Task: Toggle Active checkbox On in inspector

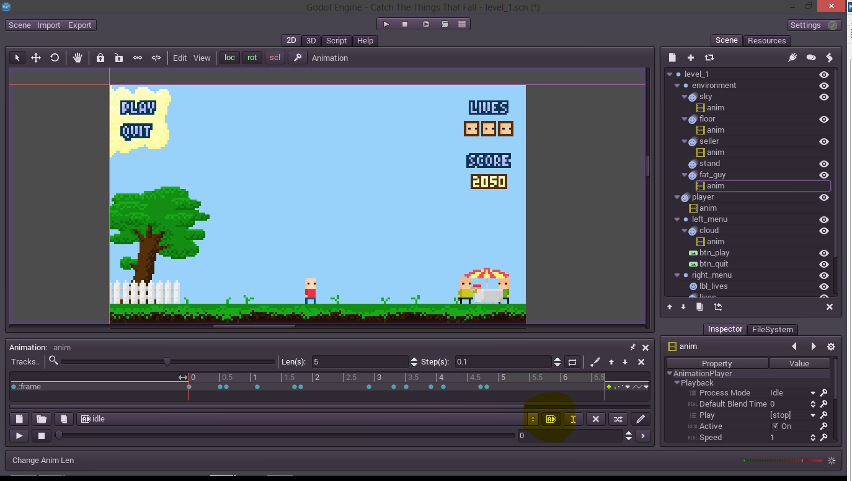Action: click(775, 426)
